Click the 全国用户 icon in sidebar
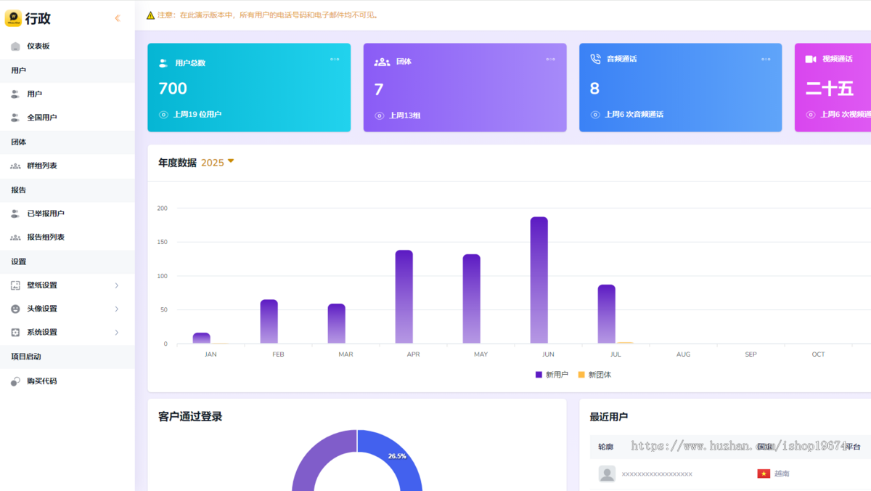871x491 pixels. tap(15, 118)
